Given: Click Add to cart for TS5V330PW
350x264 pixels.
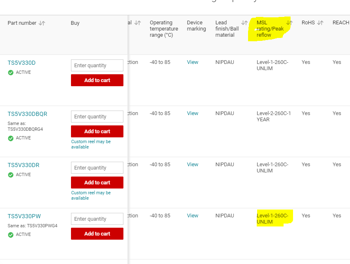Looking at the screenshot, I should pyautogui.click(x=97, y=234).
